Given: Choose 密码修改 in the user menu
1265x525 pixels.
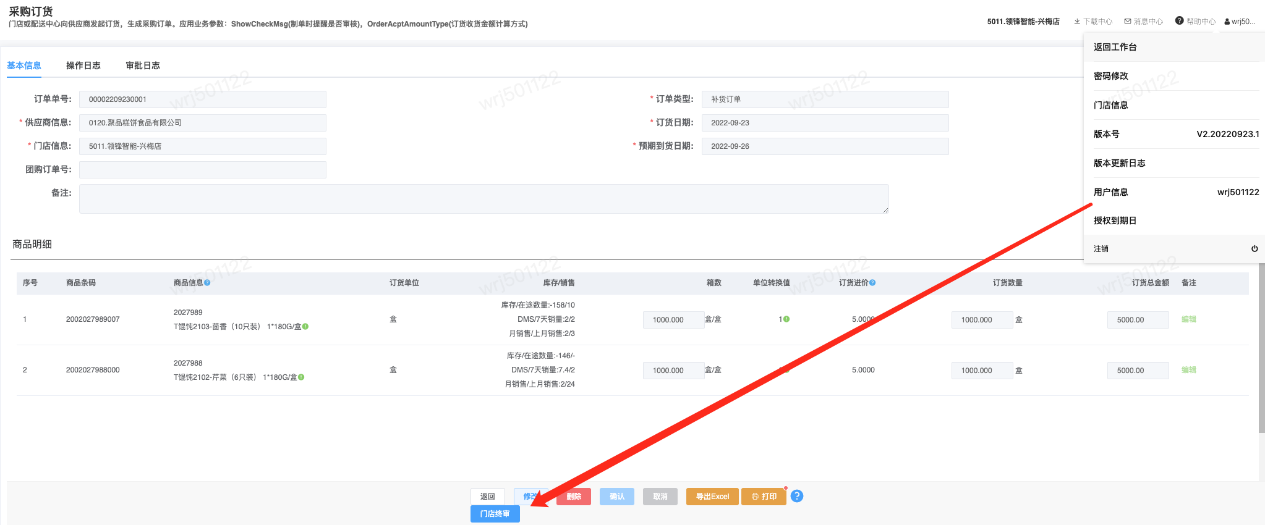Looking at the screenshot, I should pyautogui.click(x=1174, y=76).
